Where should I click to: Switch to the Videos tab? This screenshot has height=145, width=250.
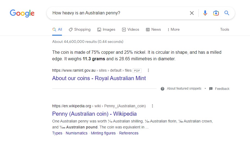[x=130, y=30]
